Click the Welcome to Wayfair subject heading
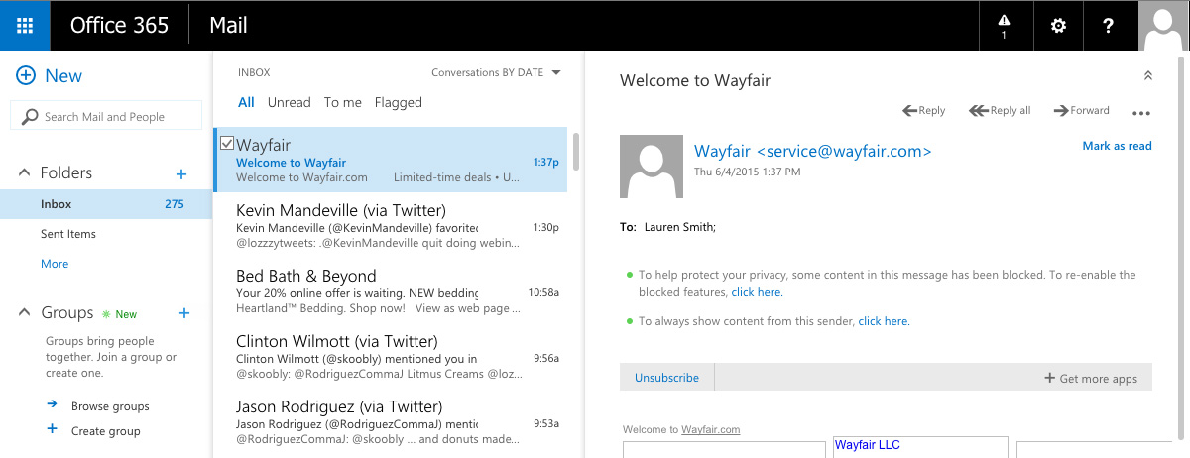 coord(695,81)
